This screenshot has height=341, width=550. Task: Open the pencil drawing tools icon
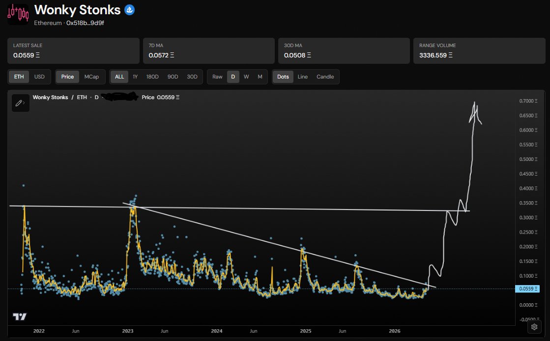click(20, 103)
